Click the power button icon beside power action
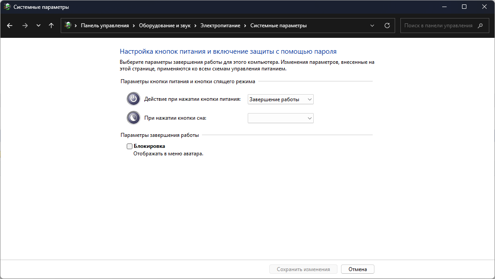Screen dimensions: 495x279 pos(133,99)
